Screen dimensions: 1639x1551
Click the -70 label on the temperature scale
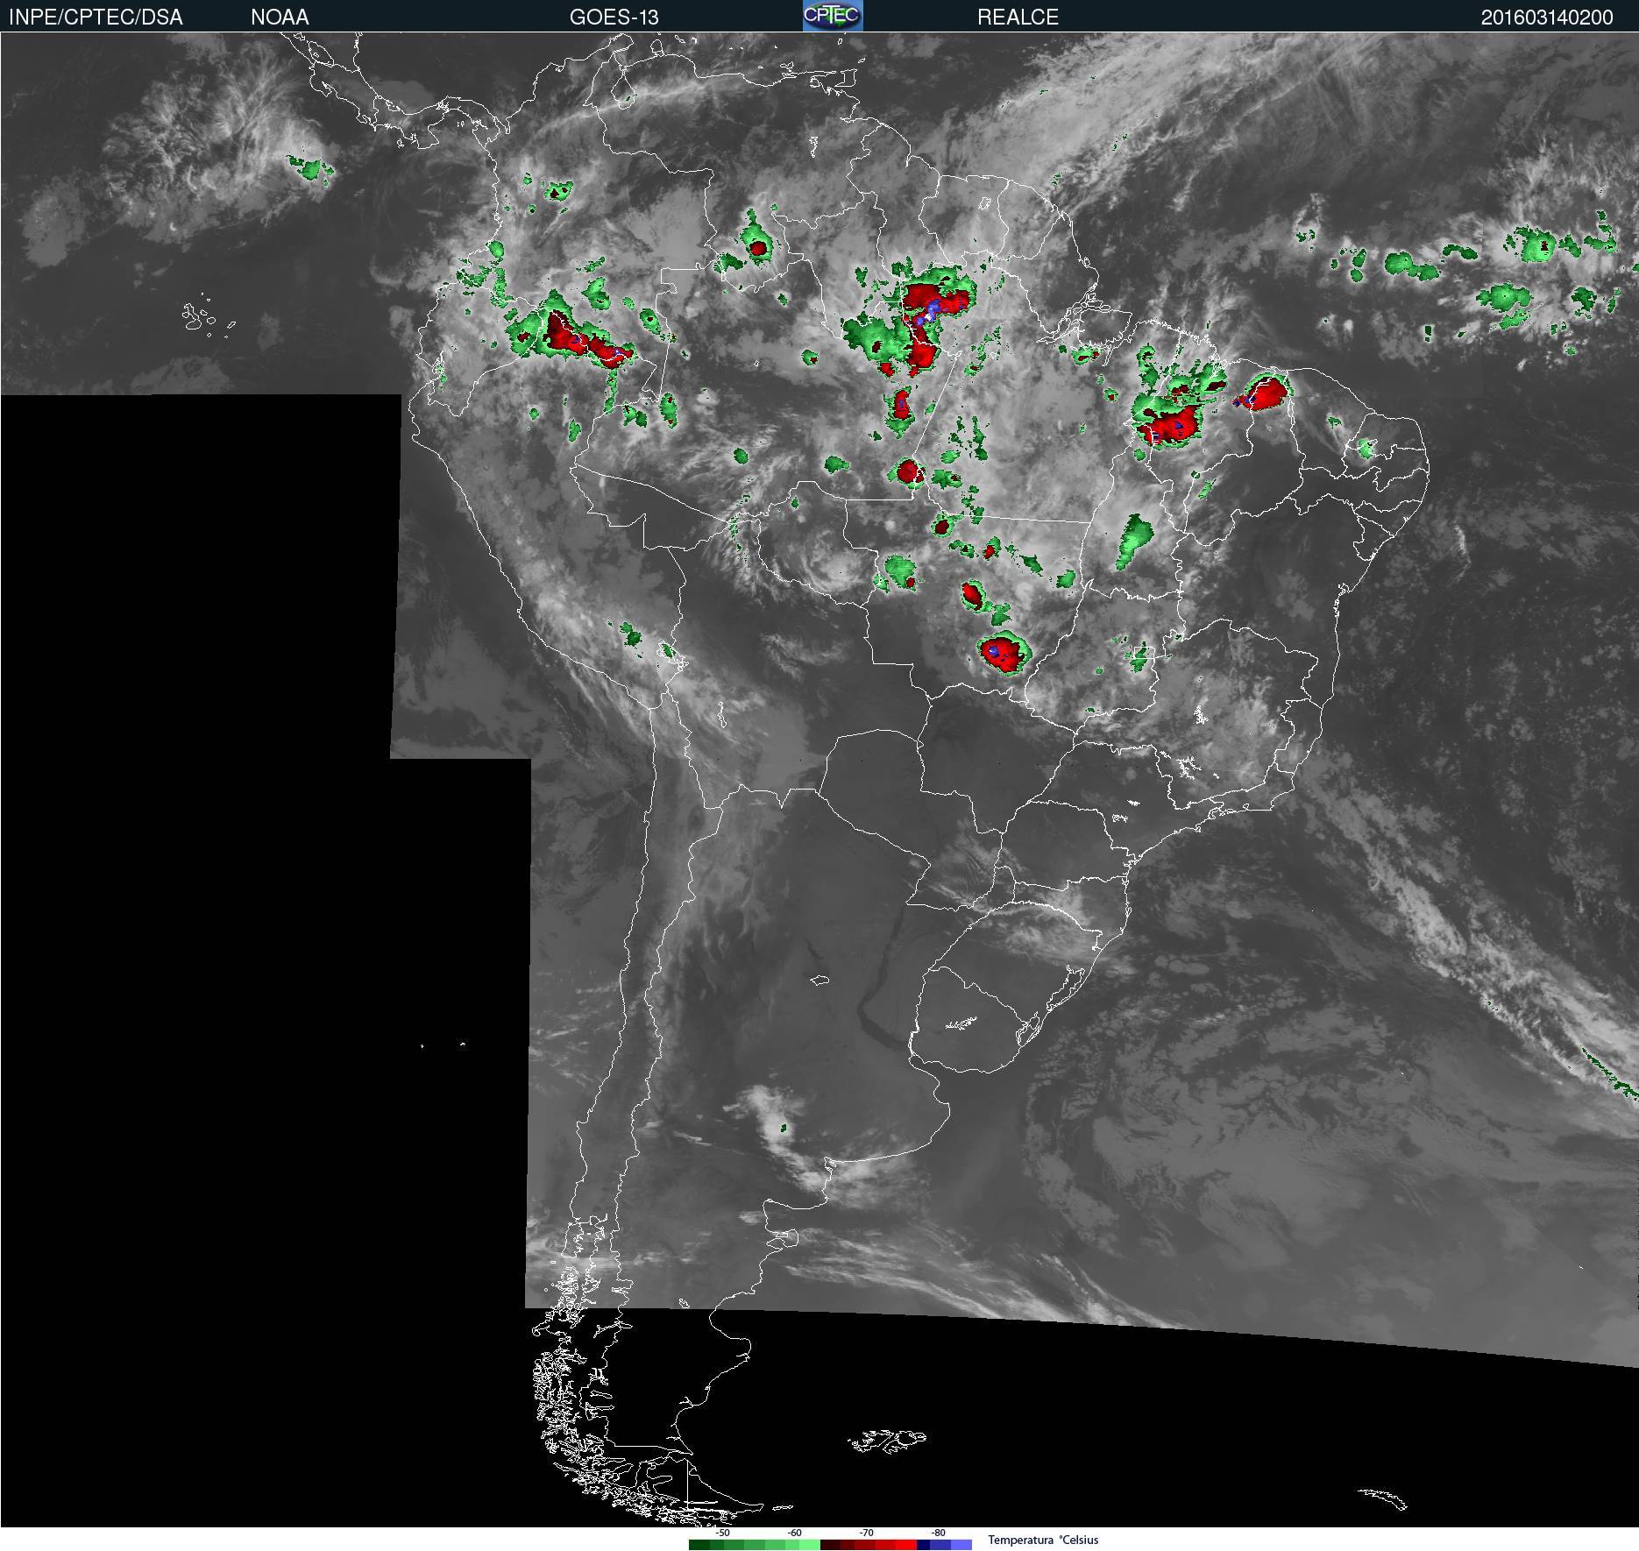[x=867, y=1533]
